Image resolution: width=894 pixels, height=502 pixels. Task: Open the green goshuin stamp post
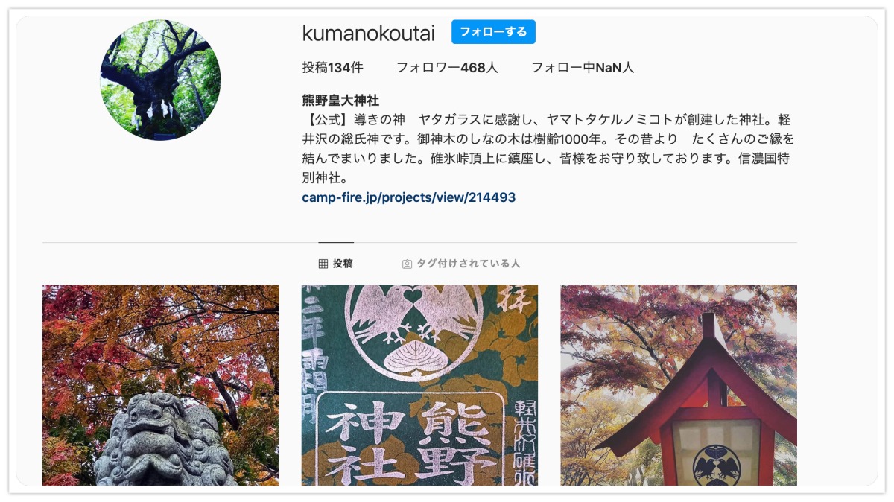tap(419, 385)
